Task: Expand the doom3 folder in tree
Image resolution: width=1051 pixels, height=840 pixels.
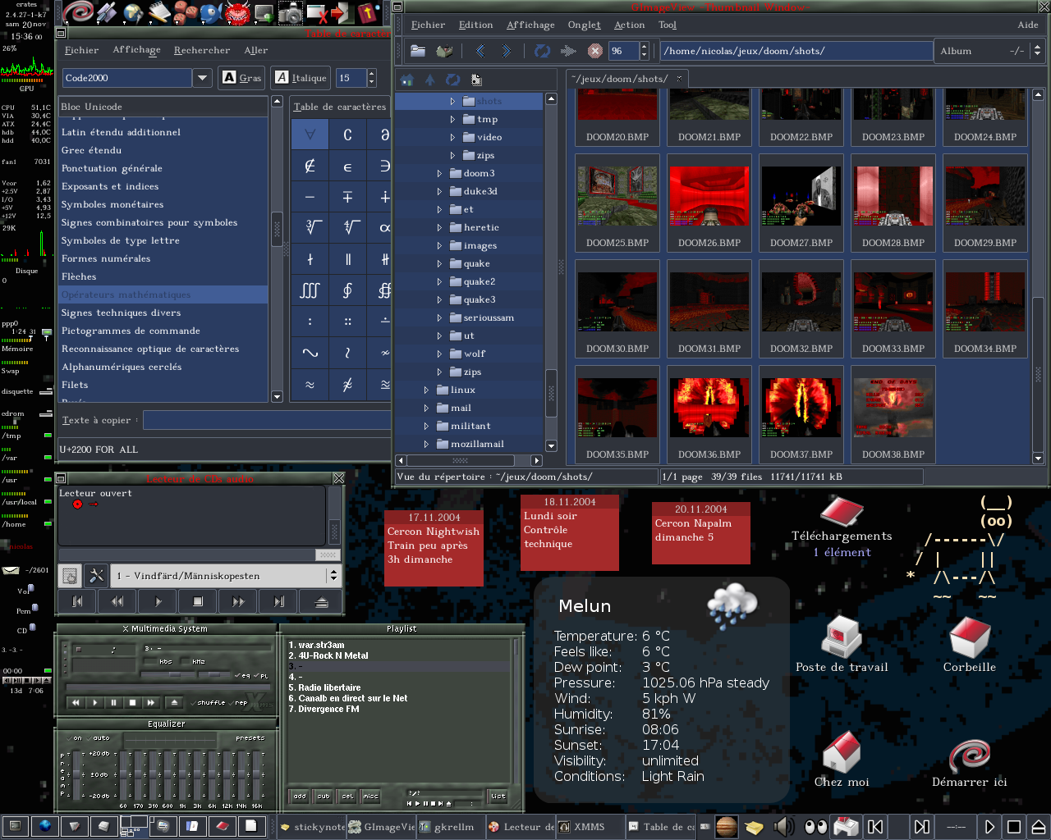Action: 439,173
